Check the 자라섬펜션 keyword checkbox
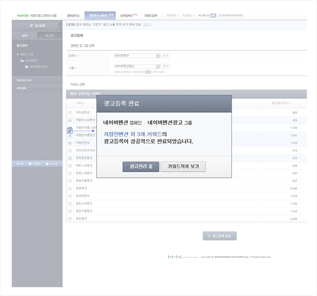 pos(70,113)
